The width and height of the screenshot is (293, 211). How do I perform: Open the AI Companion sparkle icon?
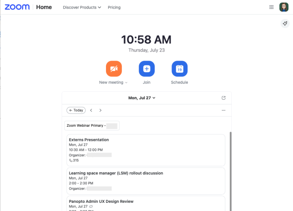pos(285,24)
